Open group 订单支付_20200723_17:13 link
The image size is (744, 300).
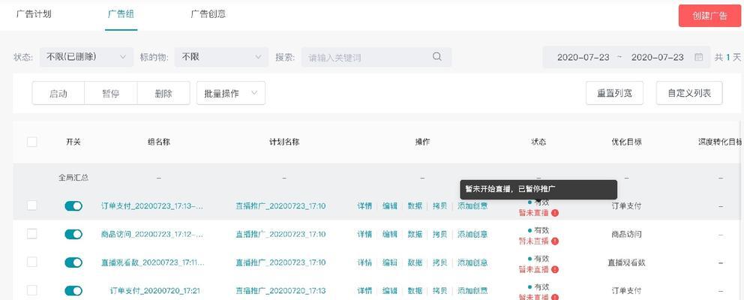[152, 205]
